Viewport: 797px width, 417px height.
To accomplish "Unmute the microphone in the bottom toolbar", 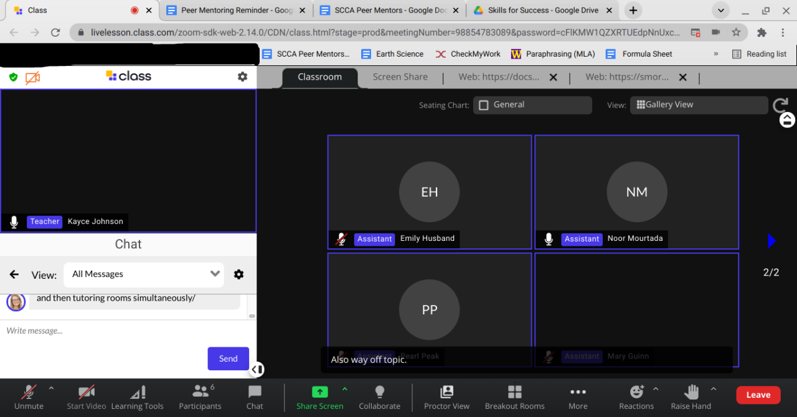I will [29, 397].
